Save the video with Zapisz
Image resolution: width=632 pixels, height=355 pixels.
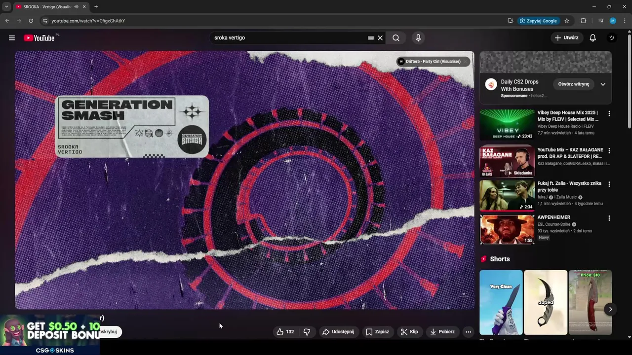point(377,332)
